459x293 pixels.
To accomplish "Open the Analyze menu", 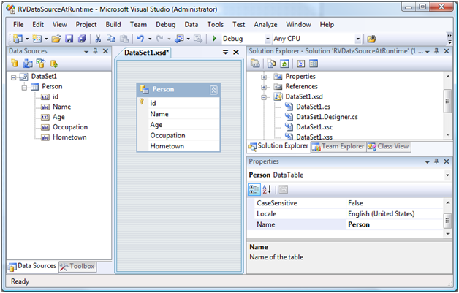I will pos(265,25).
